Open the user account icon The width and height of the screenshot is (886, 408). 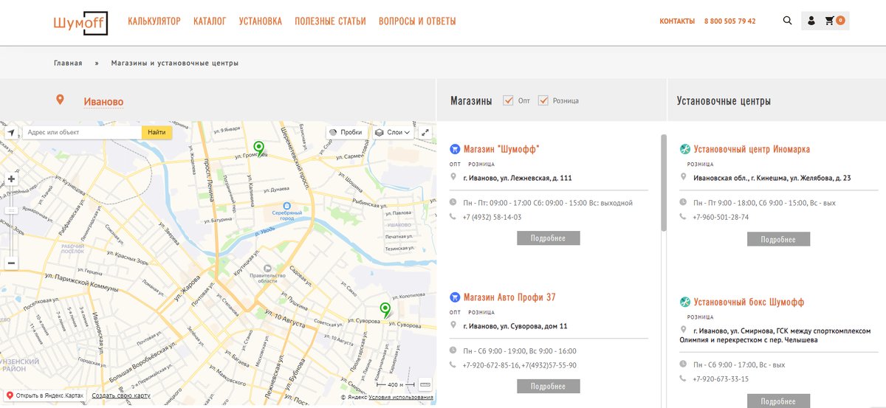coord(811,21)
